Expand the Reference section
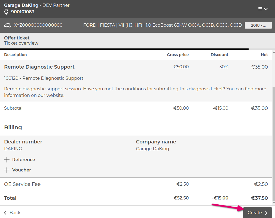The width and height of the screenshot is (275, 218). click(23, 159)
